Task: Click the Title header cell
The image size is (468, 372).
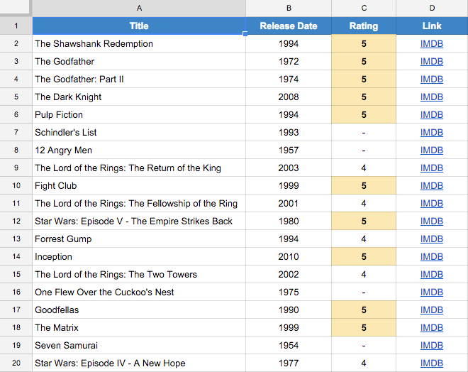Action: pos(139,26)
